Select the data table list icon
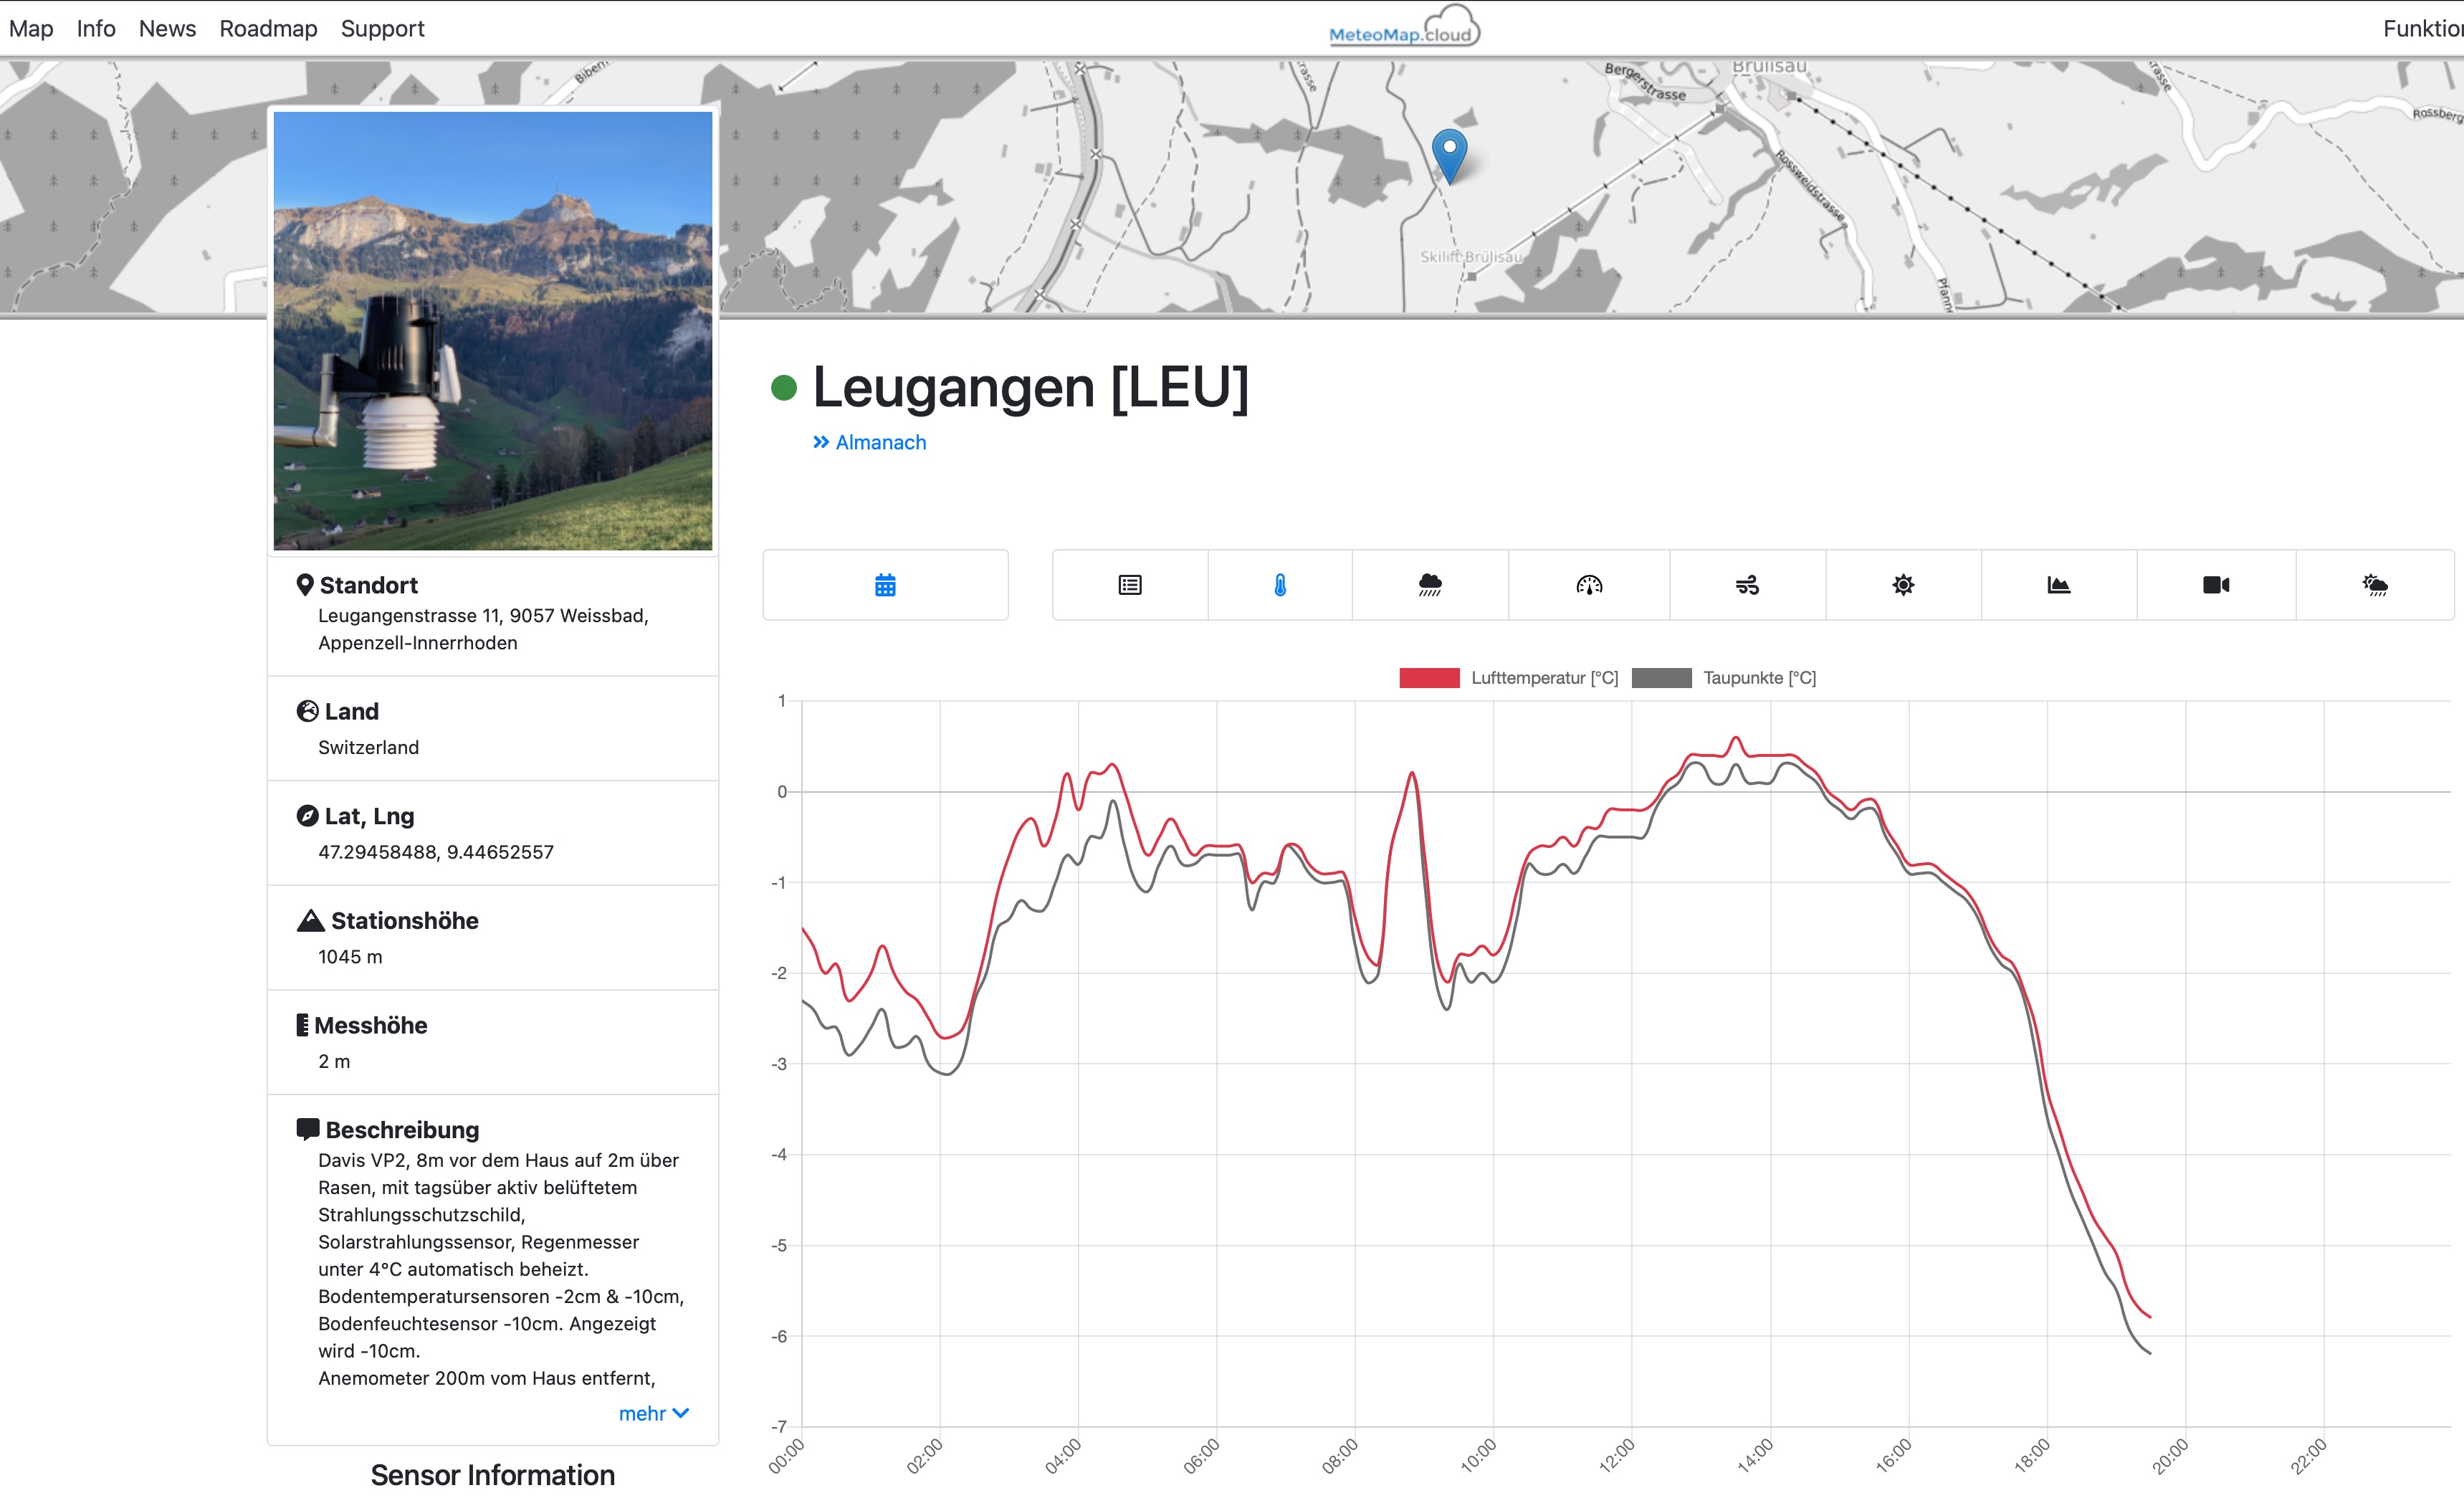The height and width of the screenshot is (1498, 2464). (1130, 585)
